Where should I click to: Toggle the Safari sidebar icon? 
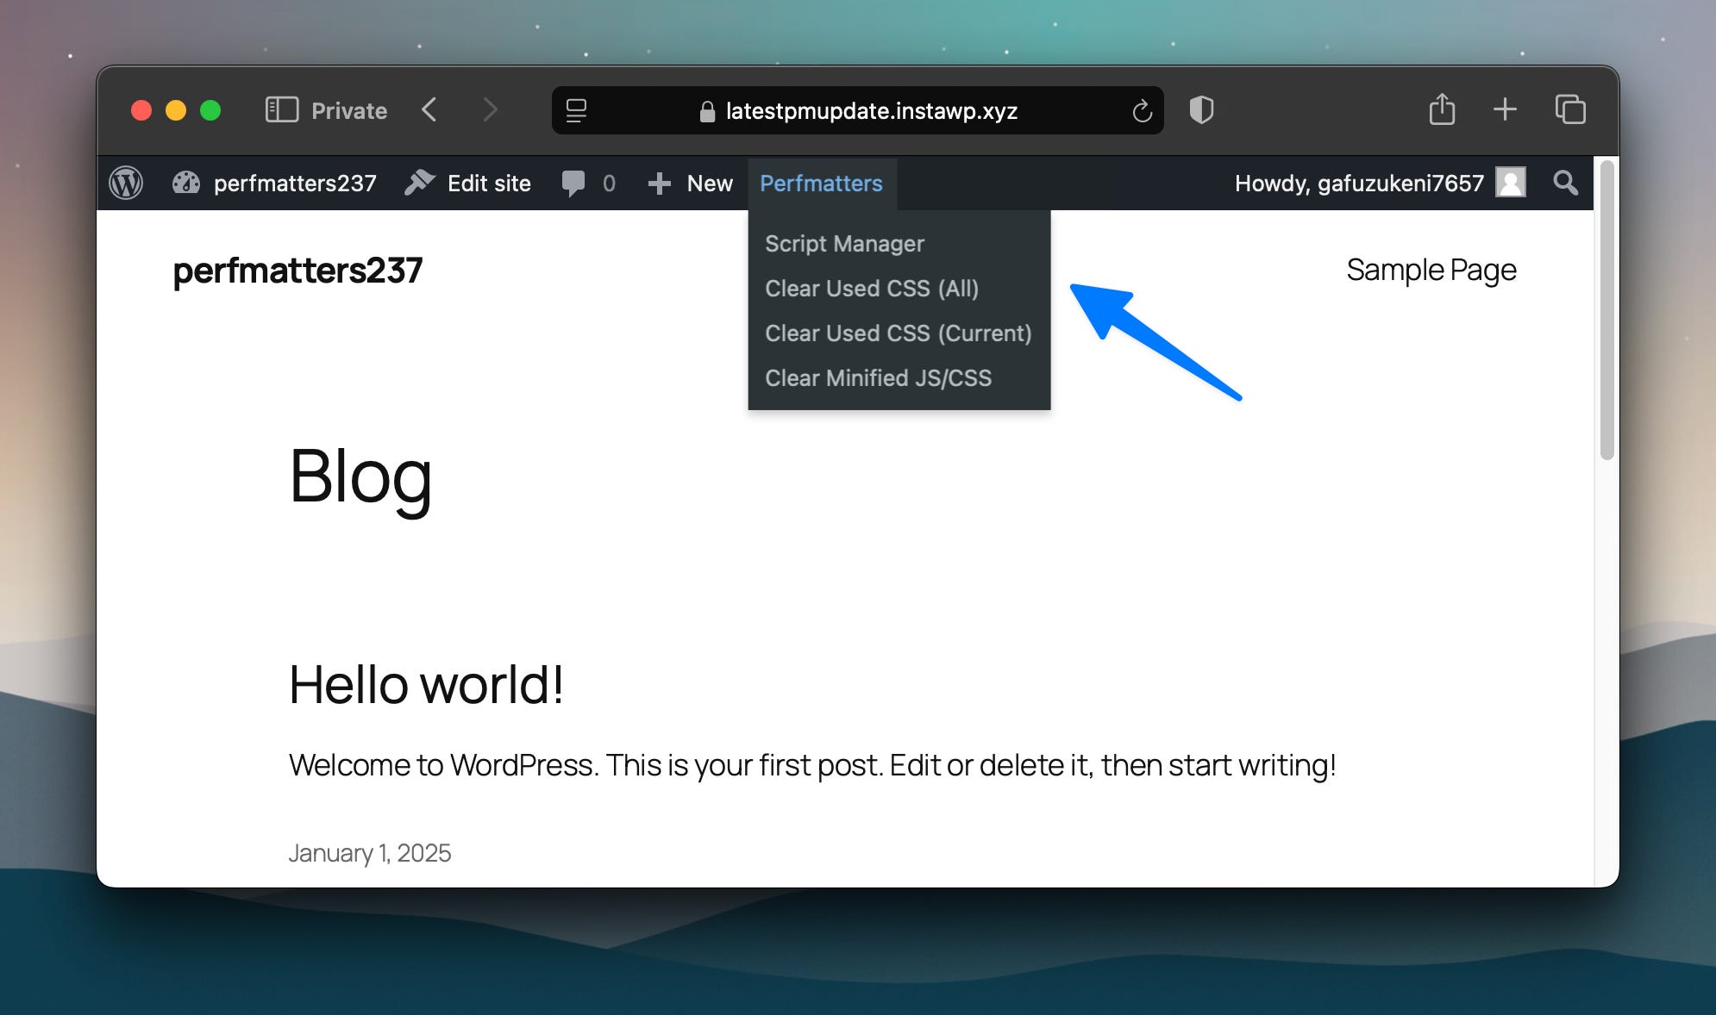[x=281, y=110]
